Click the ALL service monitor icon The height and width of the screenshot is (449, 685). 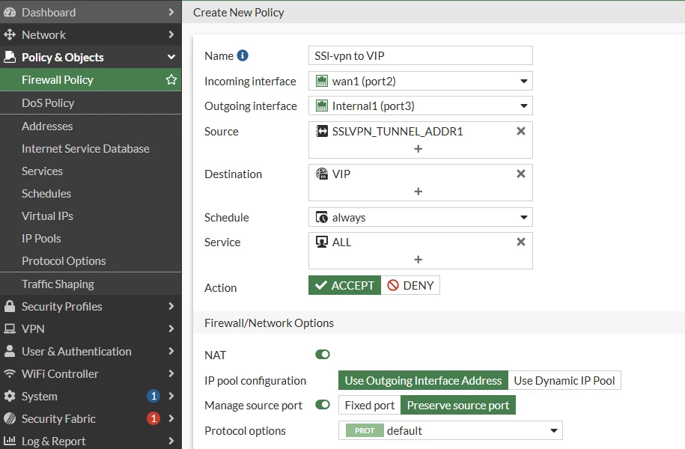click(322, 242)
